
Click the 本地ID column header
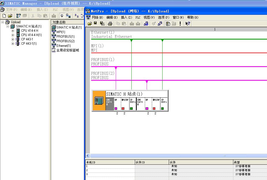tap(110, 162)
